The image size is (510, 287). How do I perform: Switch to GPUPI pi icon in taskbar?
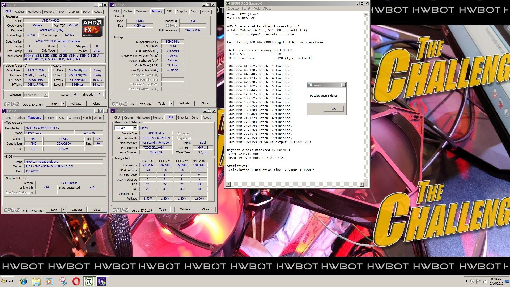pos(89,281)
